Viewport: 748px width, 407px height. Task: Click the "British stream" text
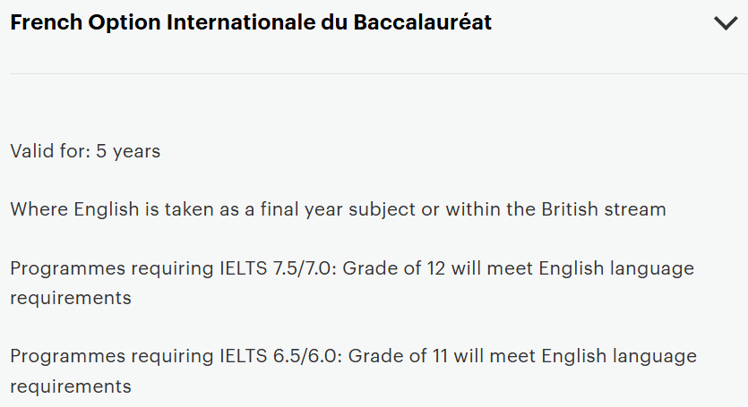coord(604,209)
